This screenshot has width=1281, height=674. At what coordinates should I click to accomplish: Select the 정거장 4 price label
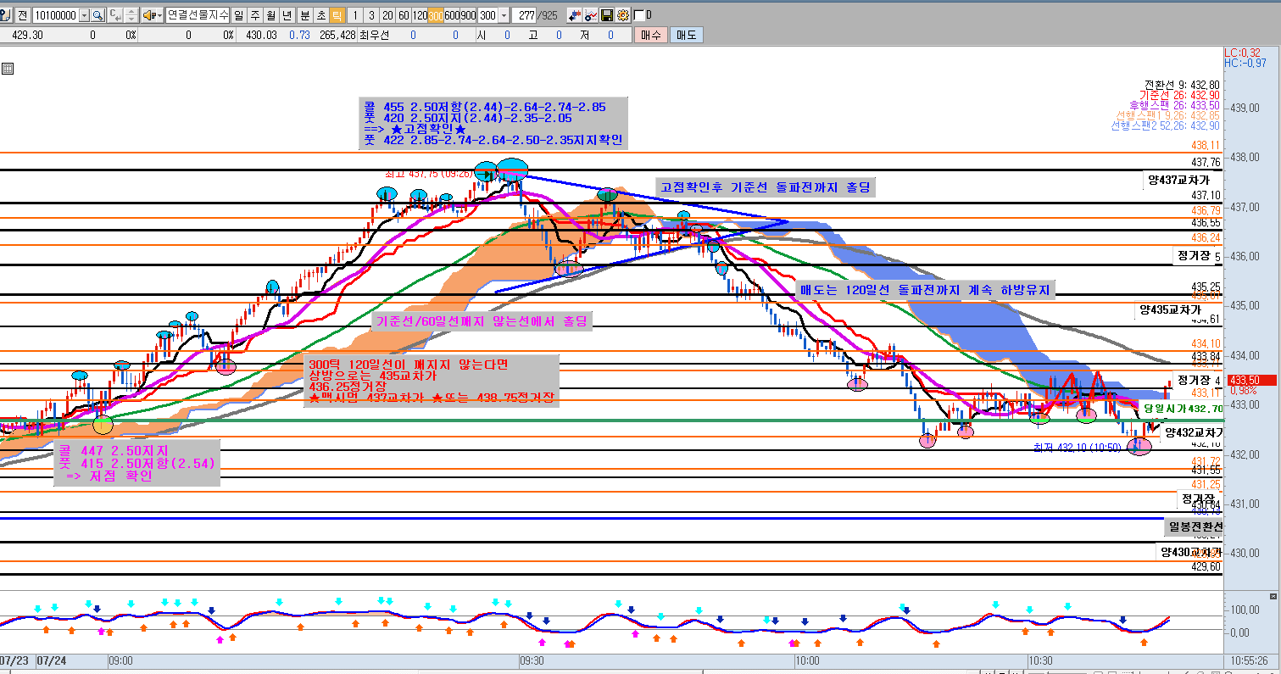point(1198,379)
